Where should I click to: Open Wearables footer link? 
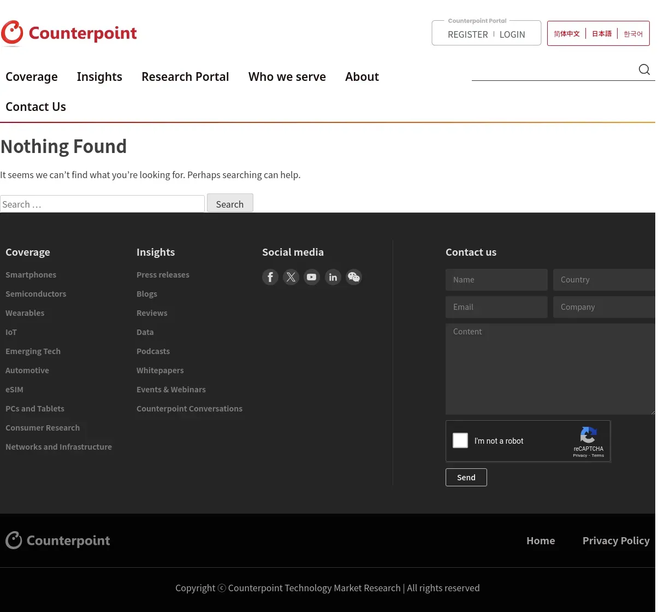[x=25, y=313]
